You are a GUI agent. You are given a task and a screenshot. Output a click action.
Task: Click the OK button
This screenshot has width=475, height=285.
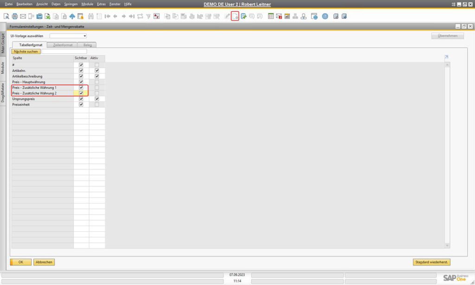click(x=20, y=262)
